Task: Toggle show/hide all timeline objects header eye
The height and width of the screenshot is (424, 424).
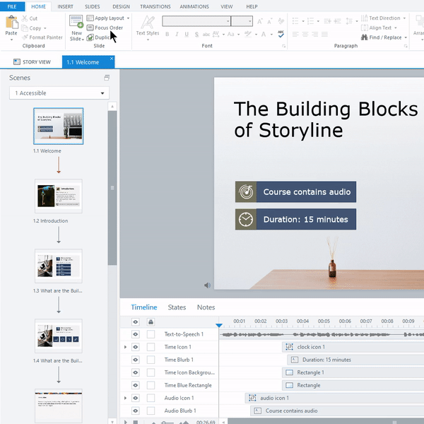Action: click(136, 322)
